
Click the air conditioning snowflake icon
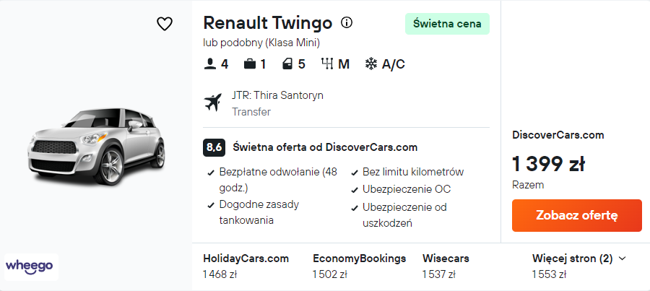pyautogui.click(x=371, y=64)
